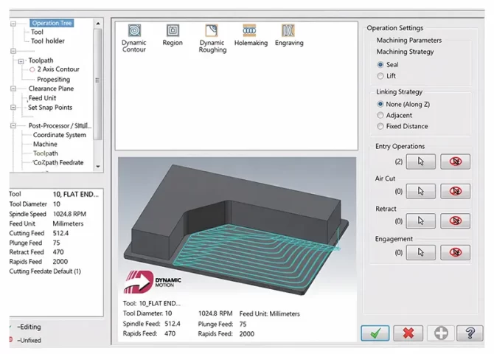Select the Toolpath Feedrate tree item
The height and width of the screenshot is (354, 494).
click(x=58, y=163)
